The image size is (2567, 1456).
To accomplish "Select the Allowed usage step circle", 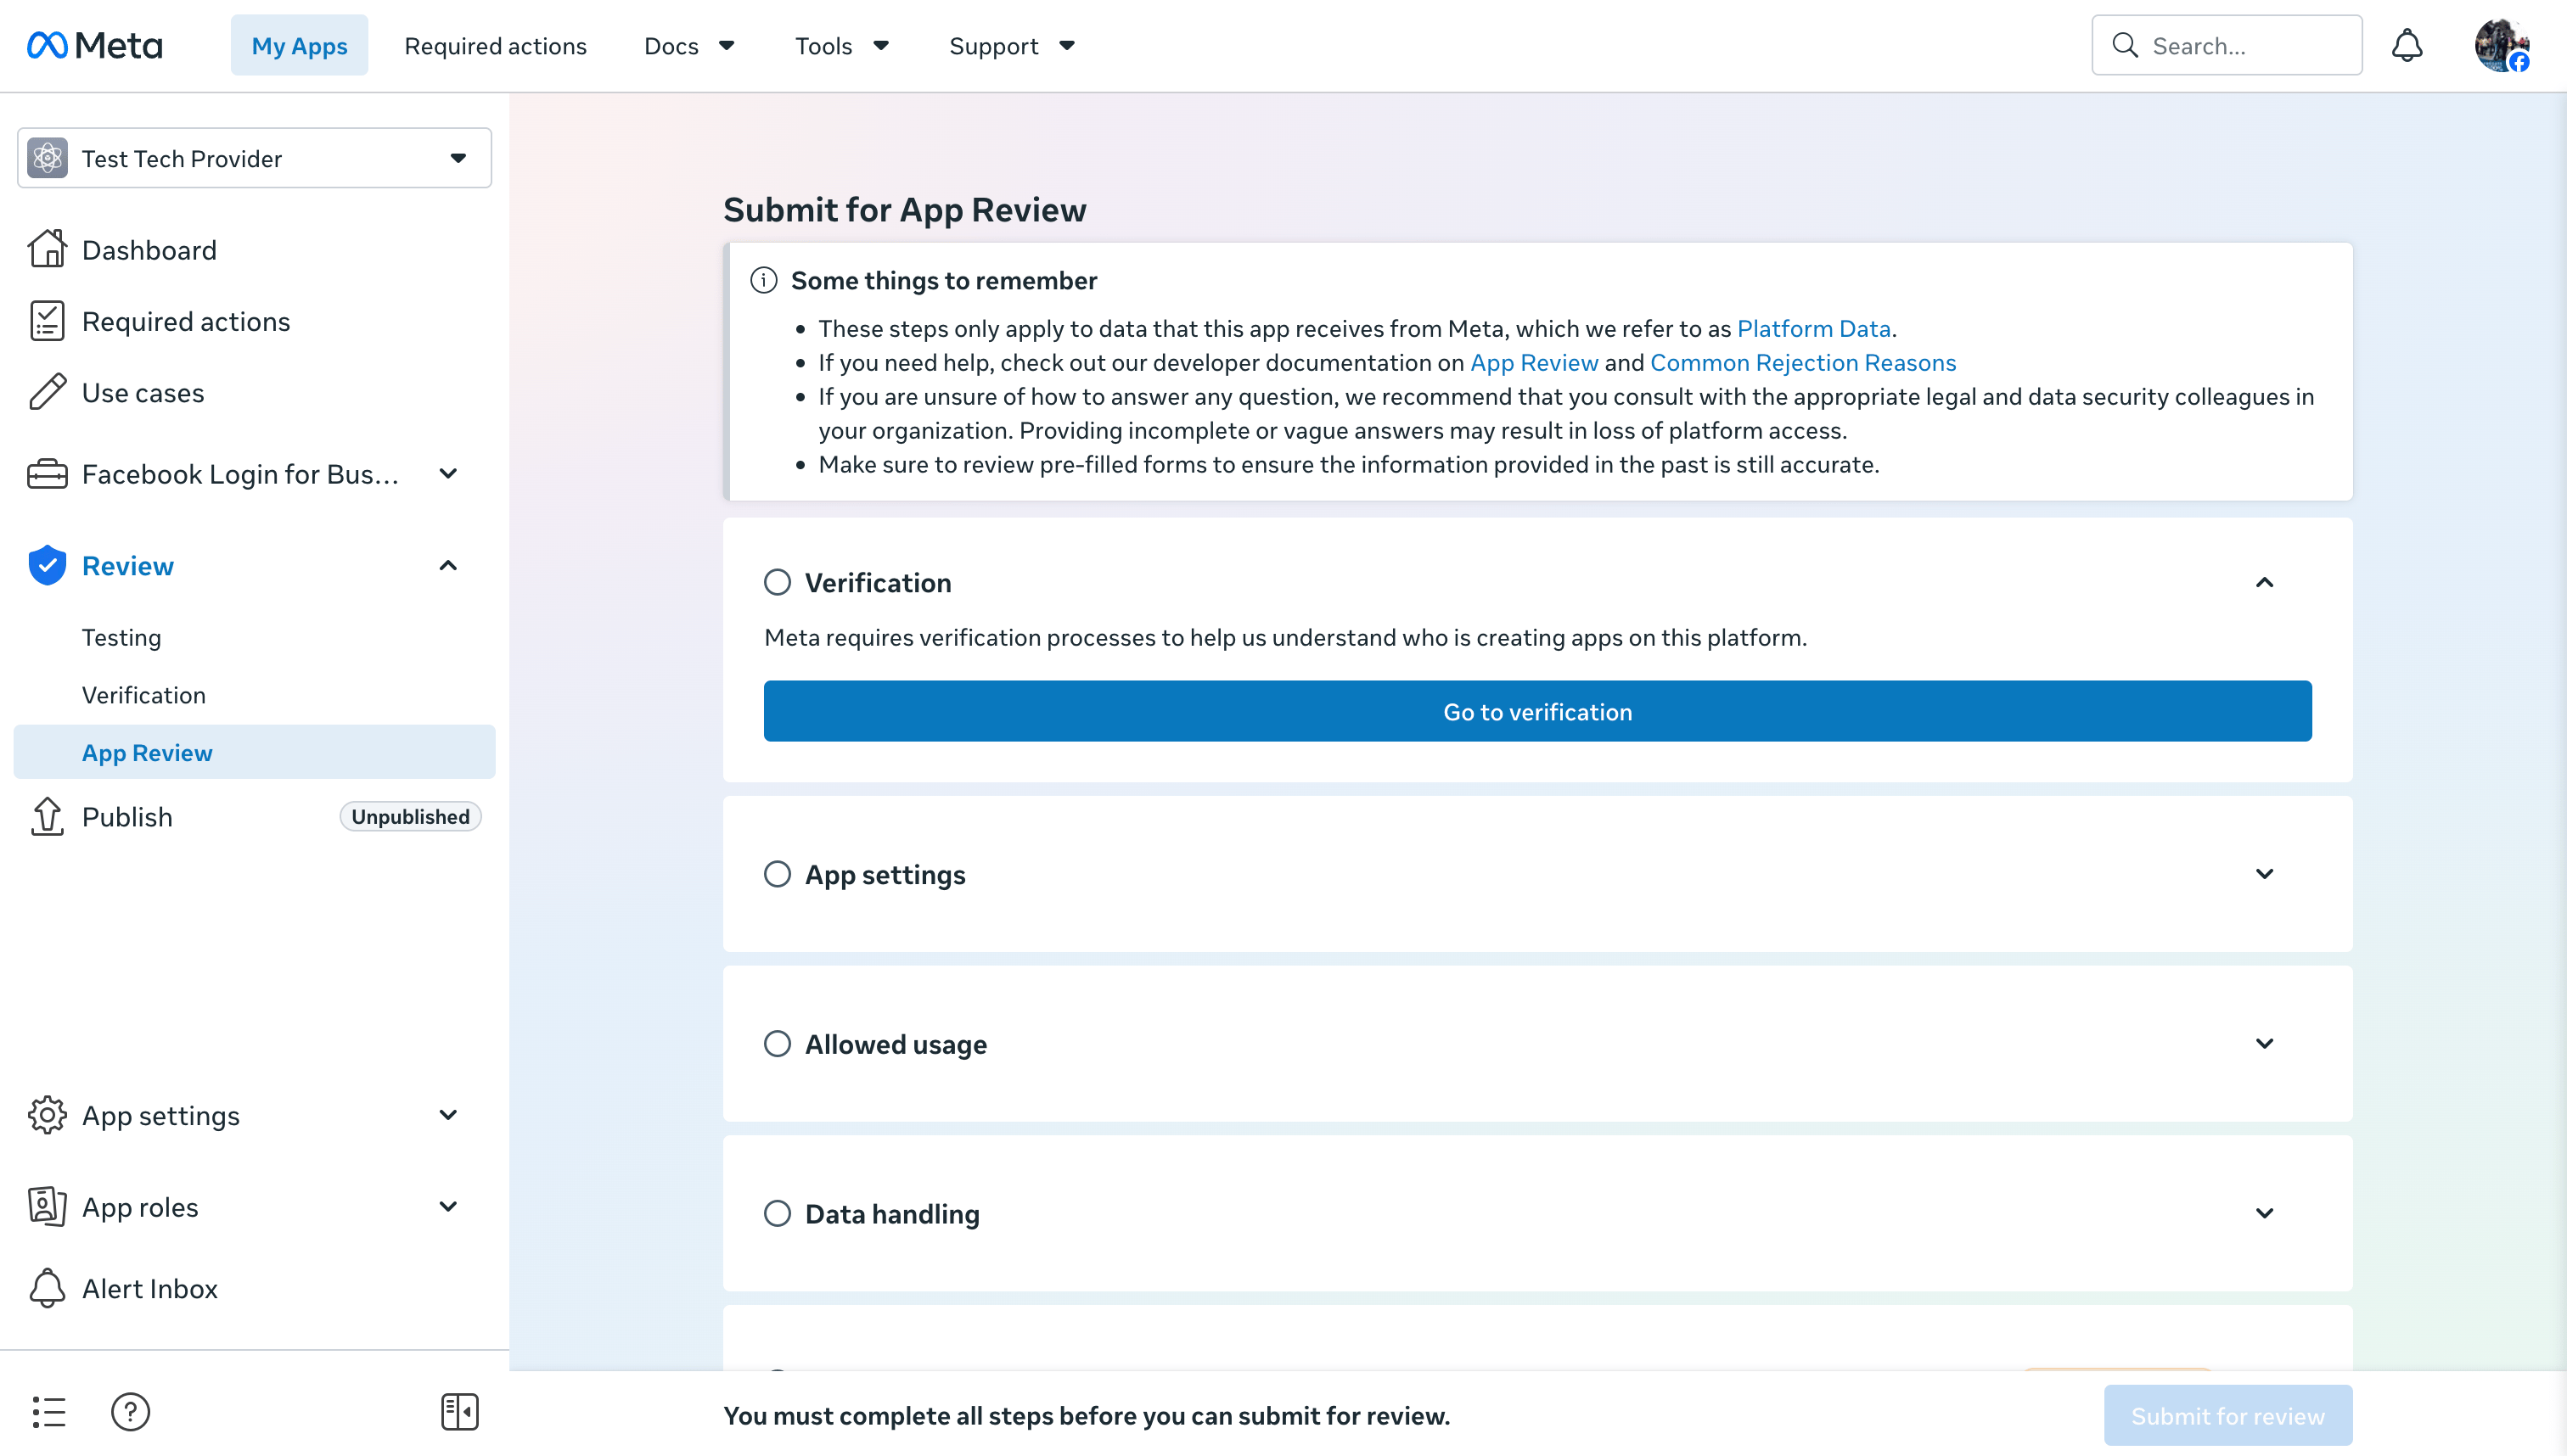I will [778, 1044].
